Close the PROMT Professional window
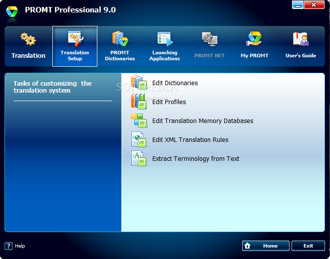This screenshot has width=330, height=259. 314,4
